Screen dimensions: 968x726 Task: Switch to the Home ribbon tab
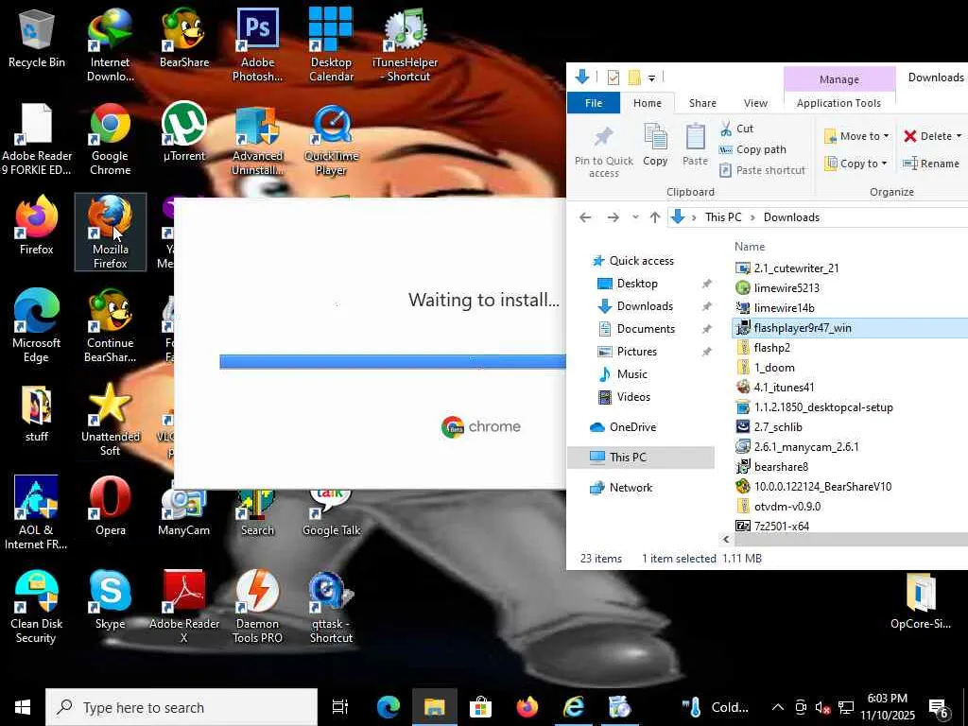click(647, 103)
